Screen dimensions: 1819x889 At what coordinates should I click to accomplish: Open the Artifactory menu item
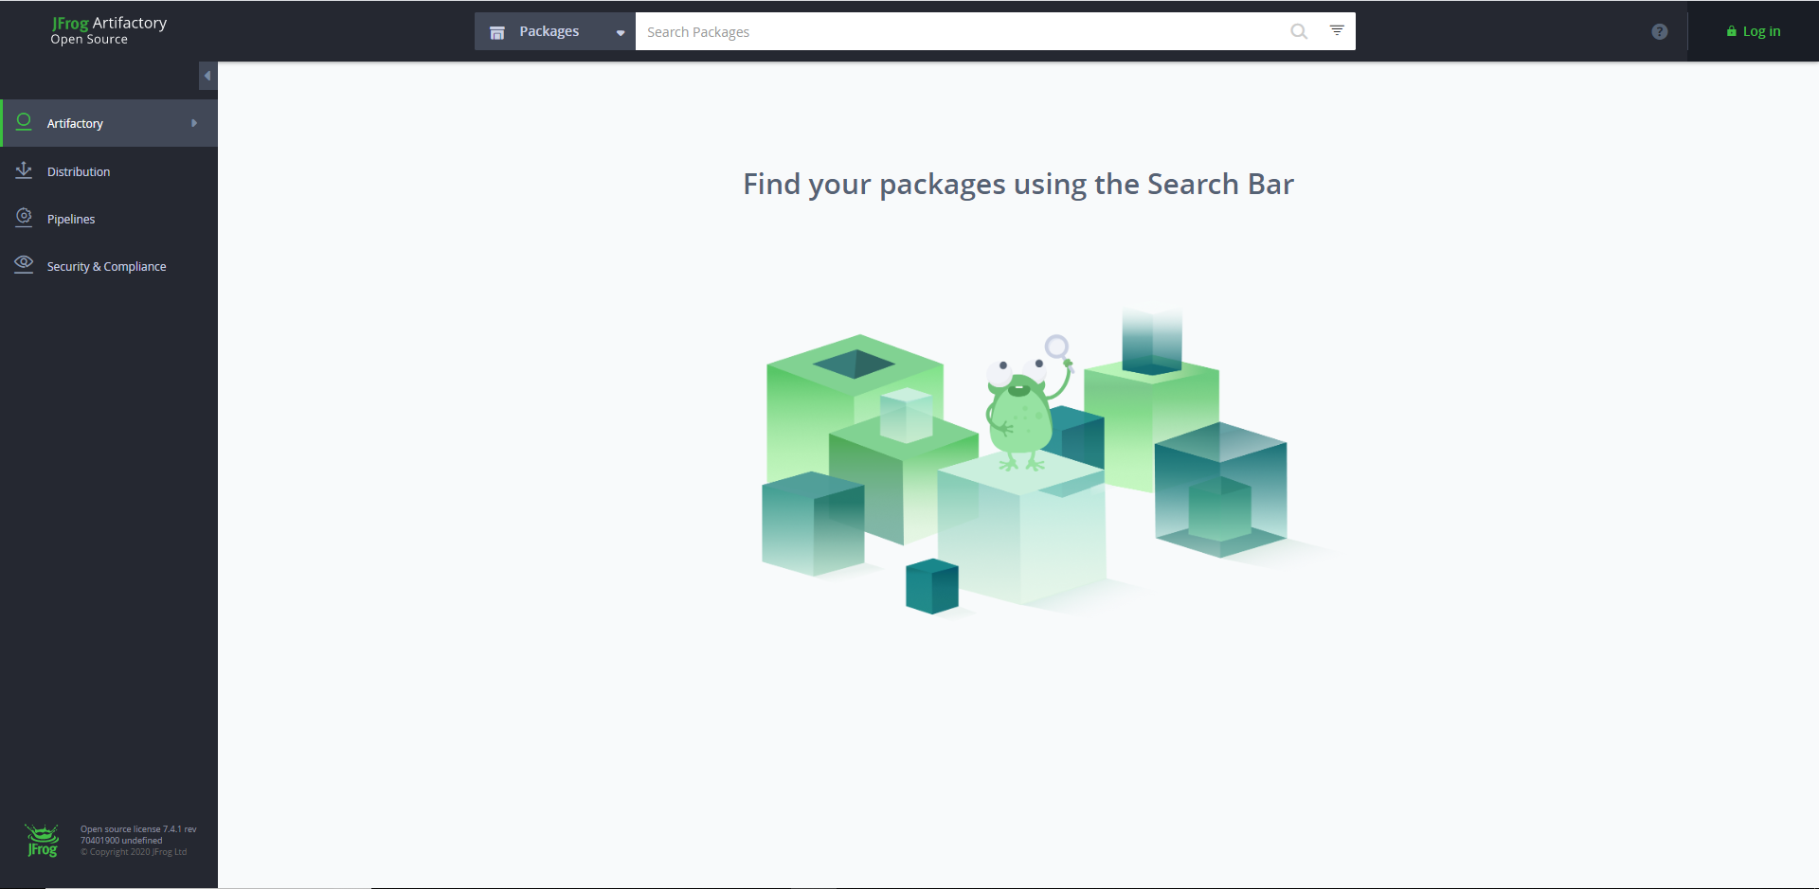(x=109, y=123)
